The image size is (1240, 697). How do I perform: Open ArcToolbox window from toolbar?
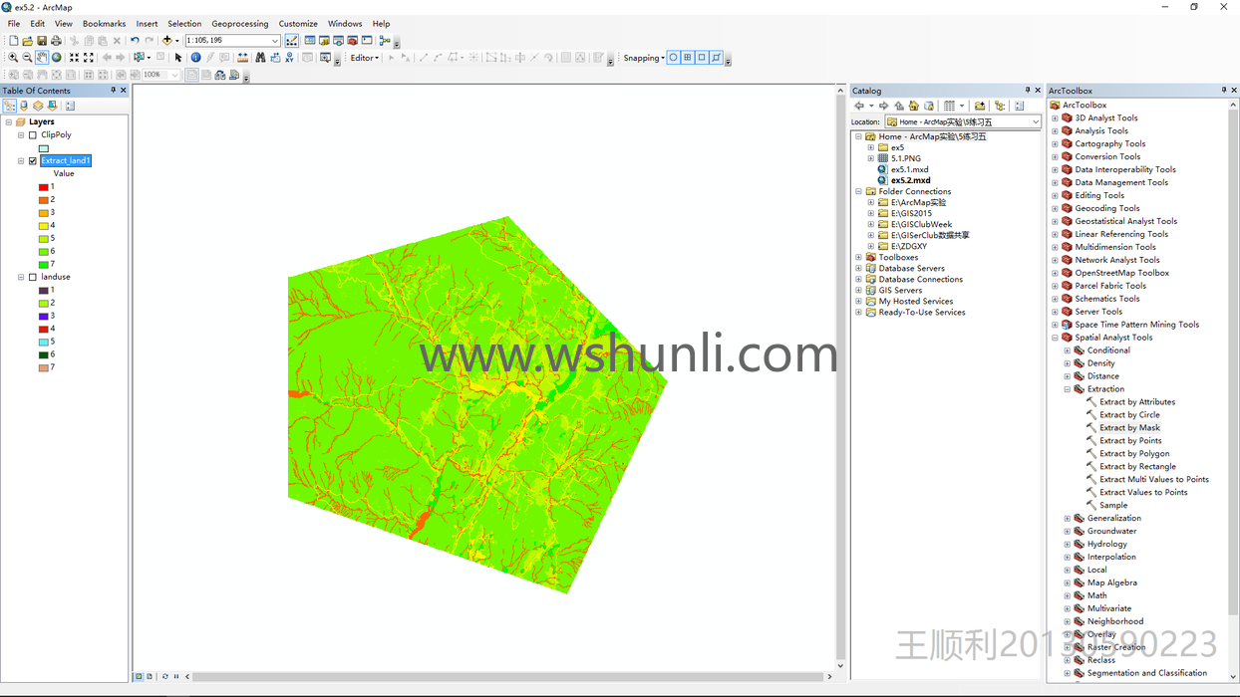tap(352, 41)
